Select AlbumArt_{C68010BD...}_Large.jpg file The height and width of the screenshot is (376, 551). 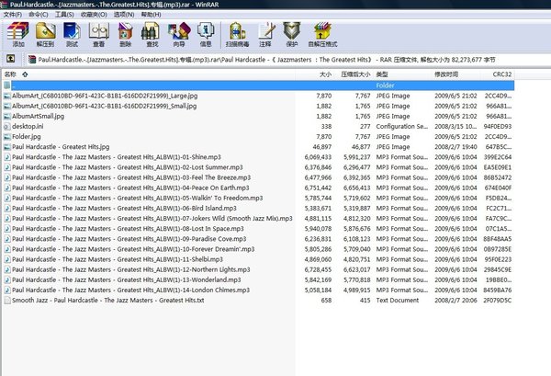[105, 96]
